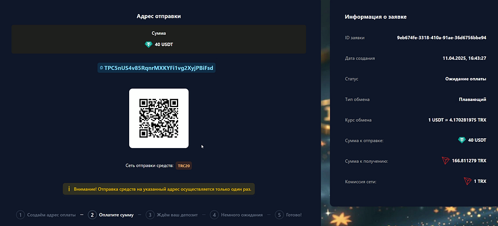This screenshot has height=226, width=498.
Task: Click the order ID value 9eb674fe-3318-410a...
Action: point(442,38)
